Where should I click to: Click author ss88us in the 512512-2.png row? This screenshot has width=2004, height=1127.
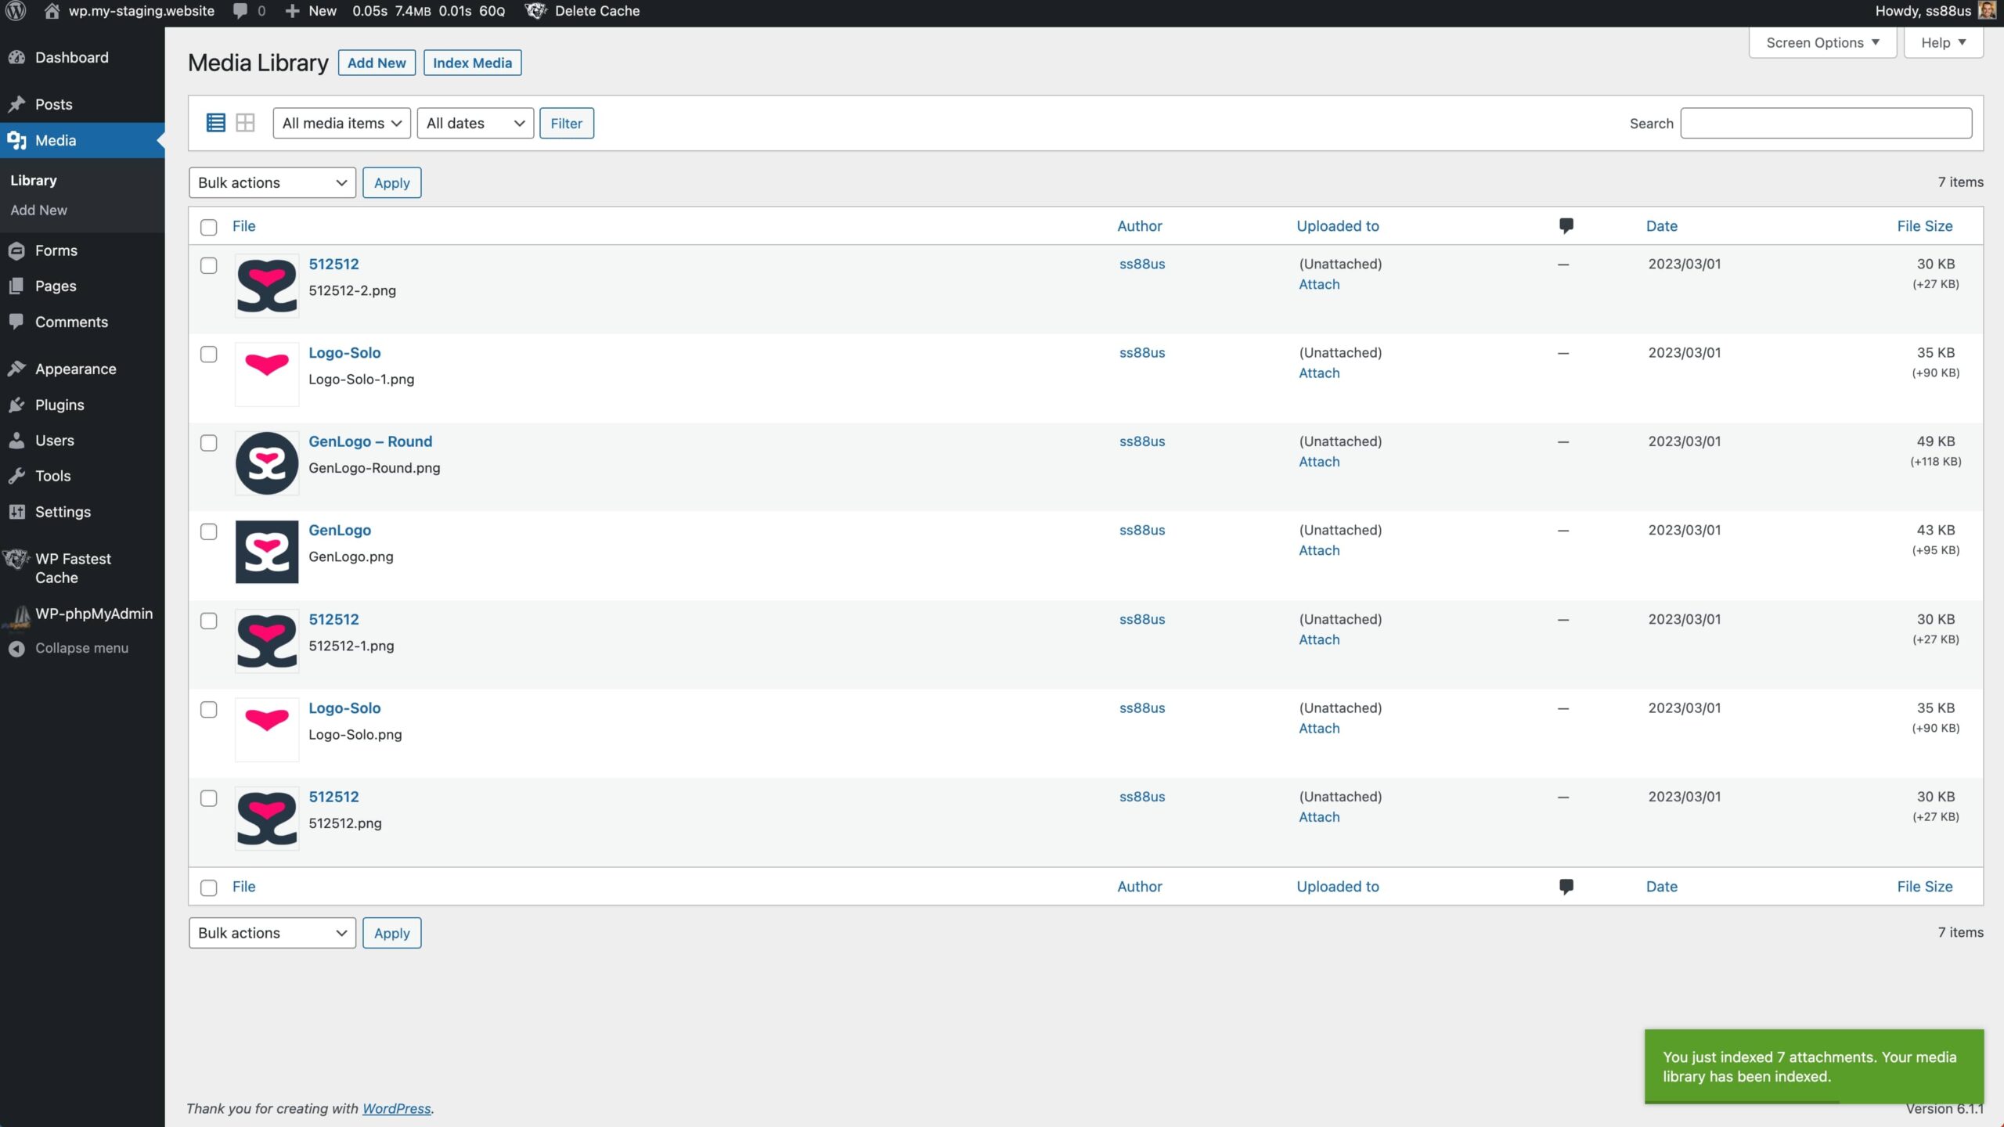[x=1142, y=264]
